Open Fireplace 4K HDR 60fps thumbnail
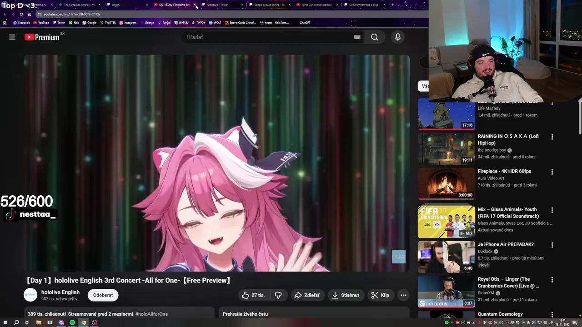The image size is (582, 327). click(x=447, y=184)
